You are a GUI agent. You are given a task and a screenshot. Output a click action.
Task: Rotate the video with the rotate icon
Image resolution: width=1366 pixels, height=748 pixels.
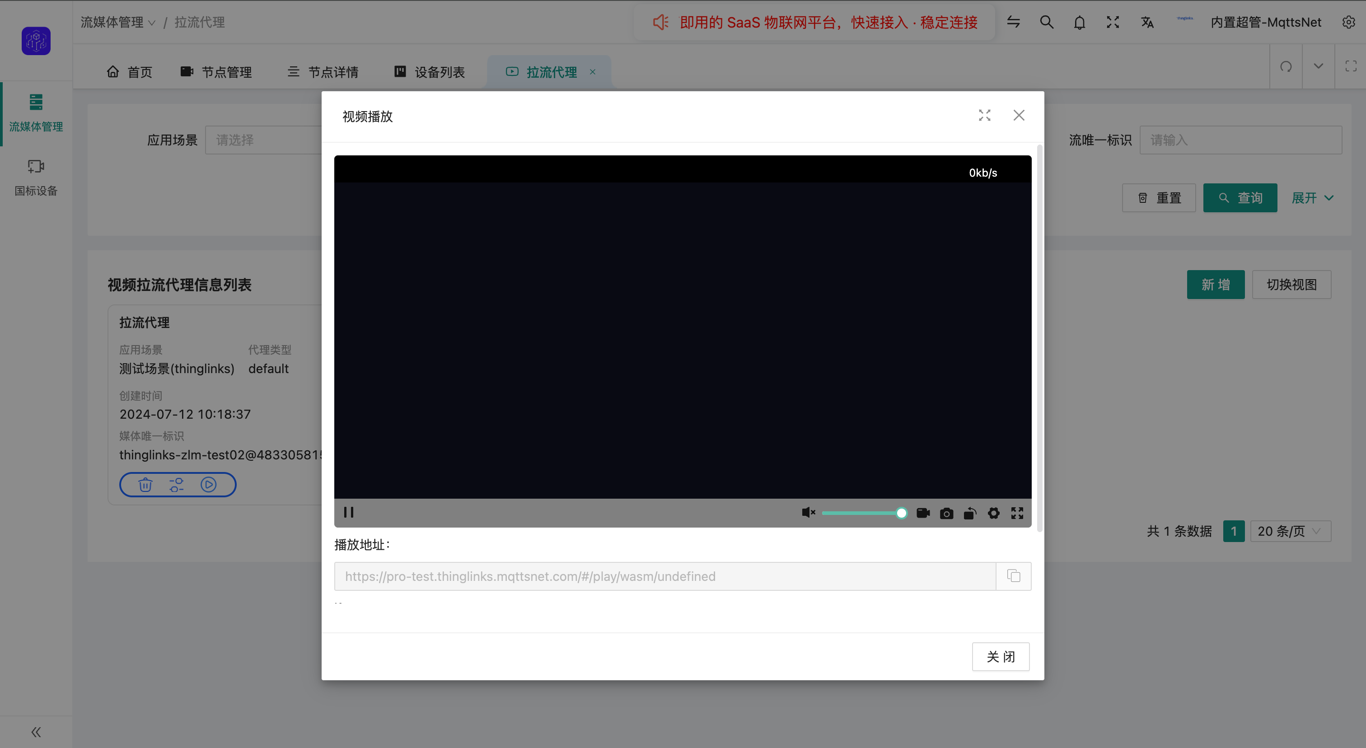970,513
